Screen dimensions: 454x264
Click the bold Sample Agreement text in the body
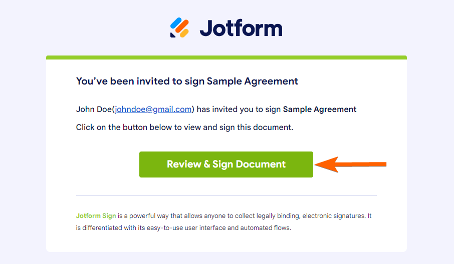(x=320, y=109)
